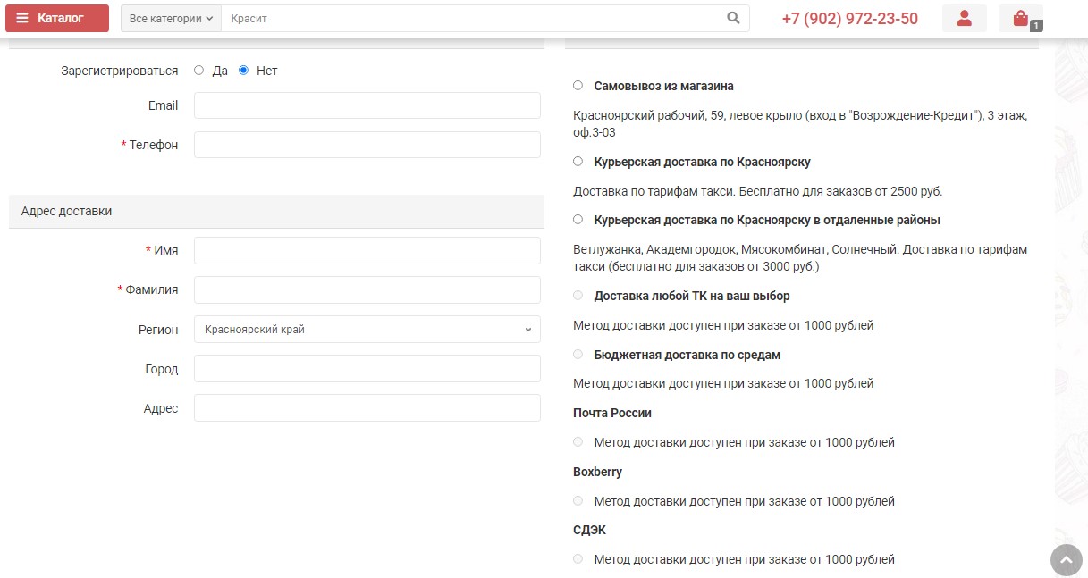Open the shopping cart icon
Screen dimensions: 1088x578
[x=1020, y=18]
